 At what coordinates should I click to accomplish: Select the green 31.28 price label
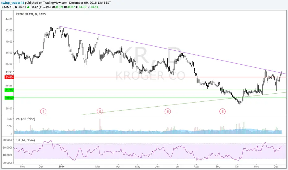click(x=9, y=90)
